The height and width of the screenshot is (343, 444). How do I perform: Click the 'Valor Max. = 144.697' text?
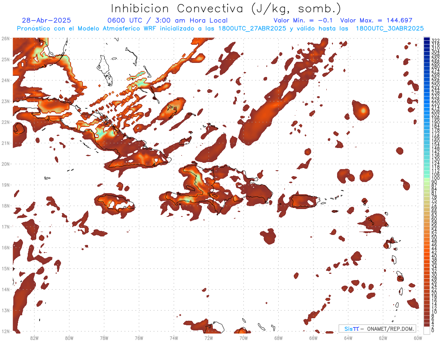(376, 21)
